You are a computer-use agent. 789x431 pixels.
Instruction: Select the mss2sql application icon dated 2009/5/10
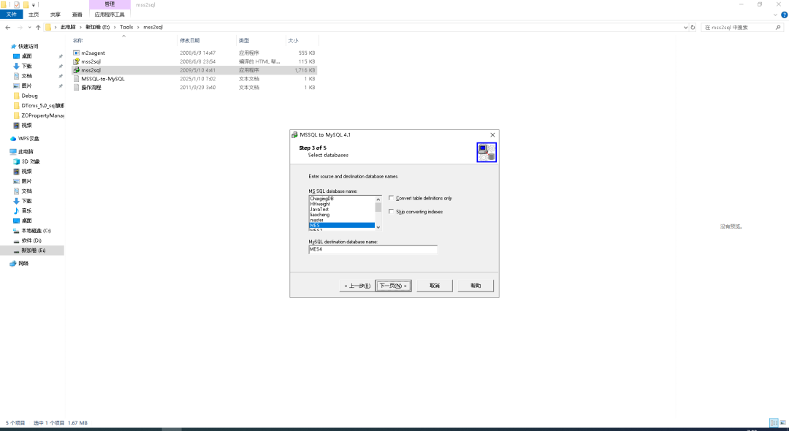point(76,70)
